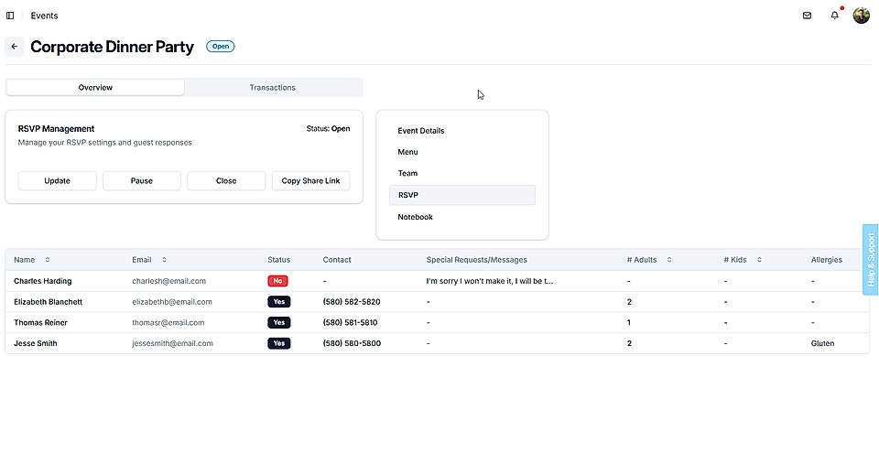Image resolution: width=879 pixels, height=475 pixels.
Task: Click the Status column header
Action: 278,260
